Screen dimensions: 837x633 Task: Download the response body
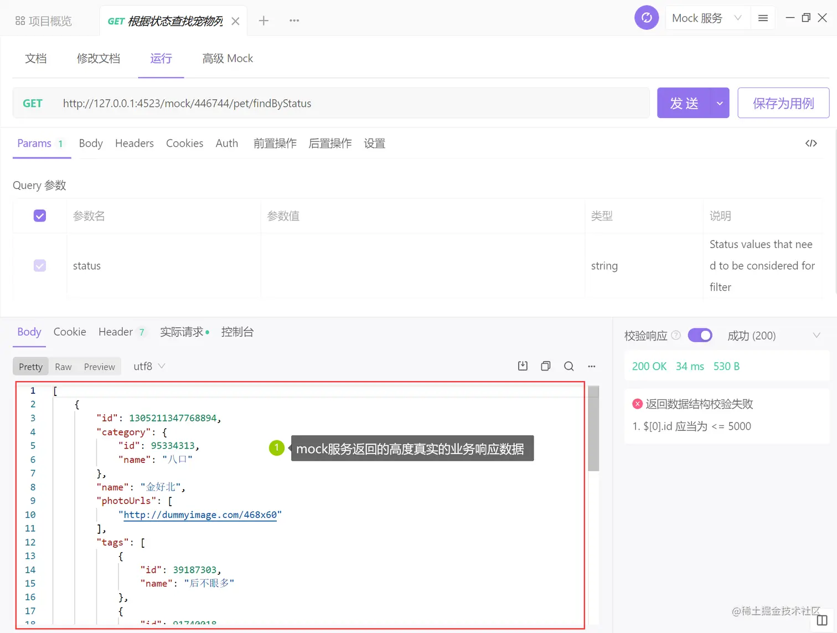click(522, 366)
